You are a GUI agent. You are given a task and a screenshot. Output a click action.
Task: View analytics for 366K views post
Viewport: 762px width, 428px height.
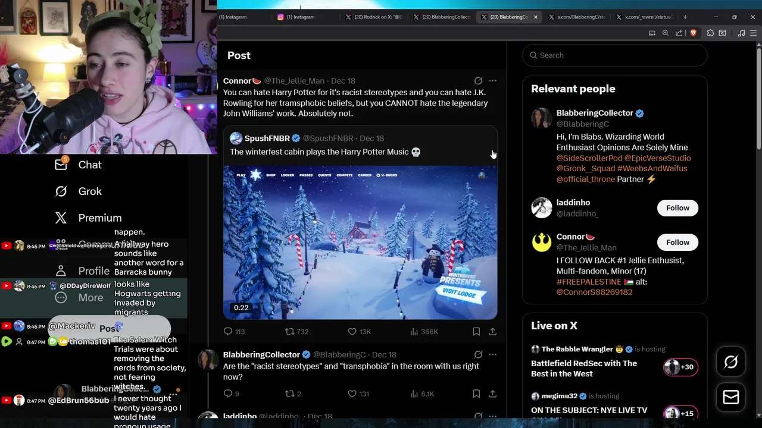click(x=424, y=332)
